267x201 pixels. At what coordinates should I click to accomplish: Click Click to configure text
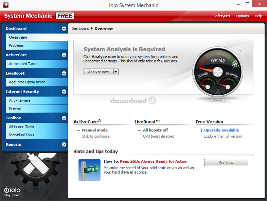pos(95,136)
